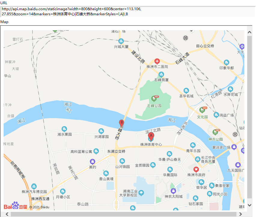The height and width of the screenshot is (217, 256).
Task: Click the 黑龙江路 road label
Action: pos(73,173)
